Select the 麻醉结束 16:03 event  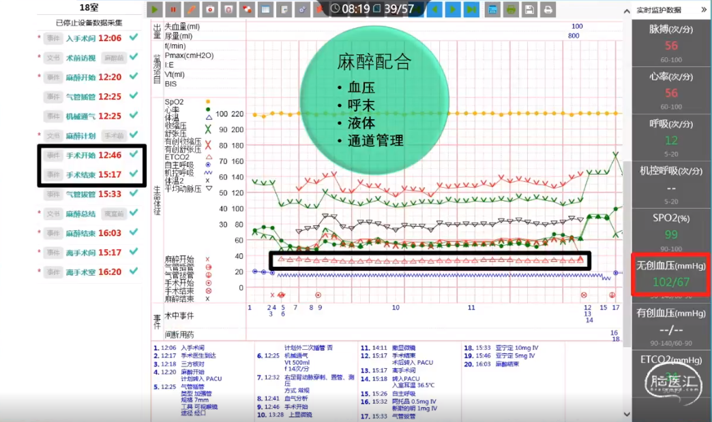(93, 233)
